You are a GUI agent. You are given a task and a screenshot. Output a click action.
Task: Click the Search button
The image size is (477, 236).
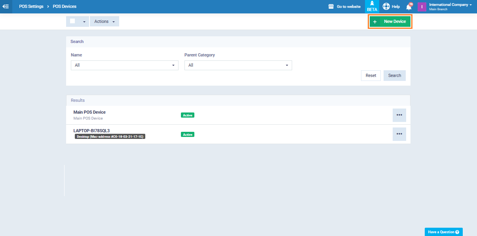coord(394,75)
